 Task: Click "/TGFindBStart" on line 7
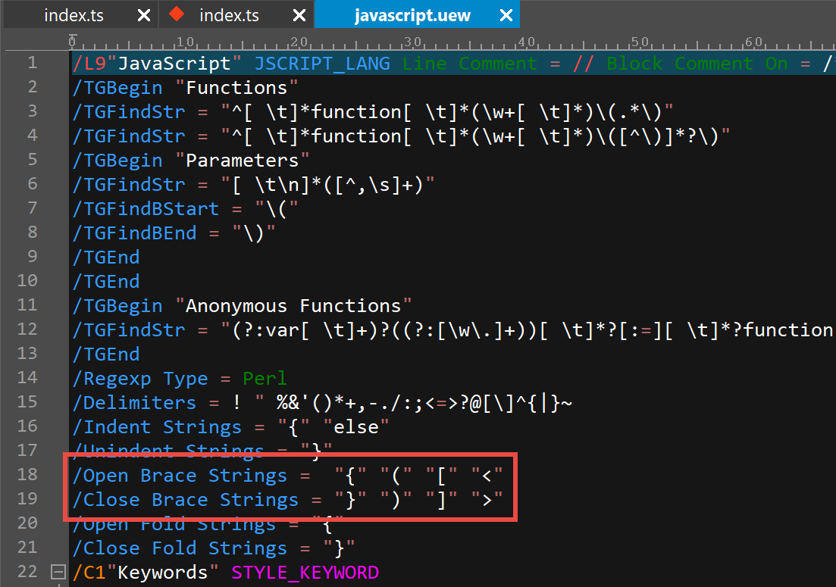(146, 209)
